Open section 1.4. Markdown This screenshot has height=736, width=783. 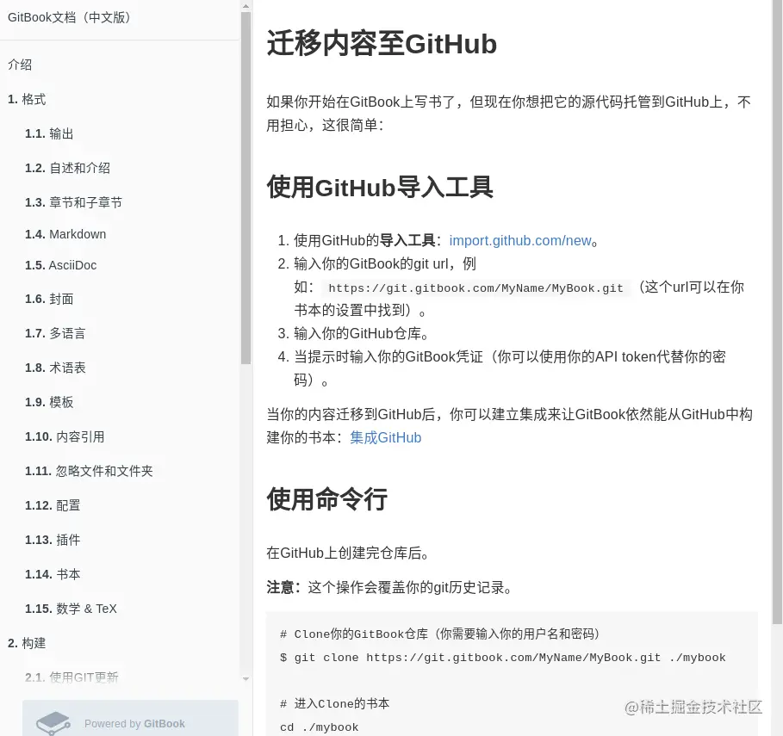point(65,234)
